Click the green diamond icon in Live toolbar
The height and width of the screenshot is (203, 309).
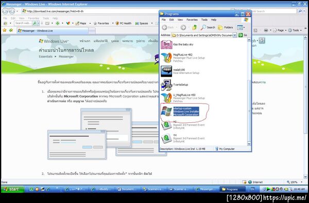[x=58, y=23]
